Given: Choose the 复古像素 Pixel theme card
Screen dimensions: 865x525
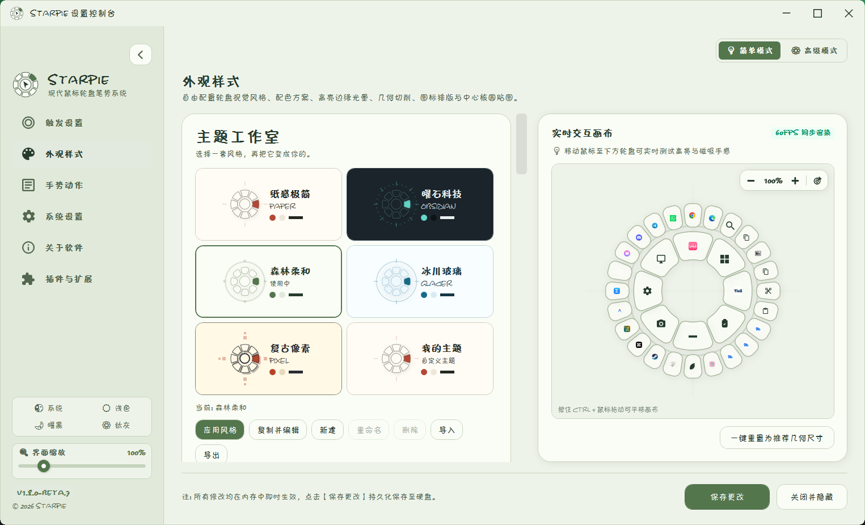Looking at the screenshot, I should point(268,359).
